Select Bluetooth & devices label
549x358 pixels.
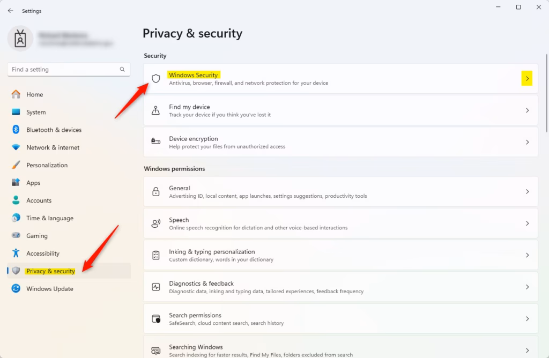(54, 130)
